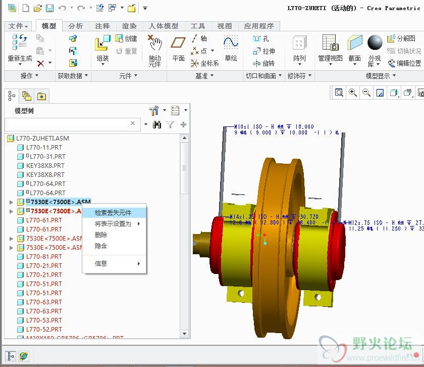Screen dimensions: 424x367
Task: Click the Redo arrow icon
Action: pyautogui.click(x=81, y=8)
